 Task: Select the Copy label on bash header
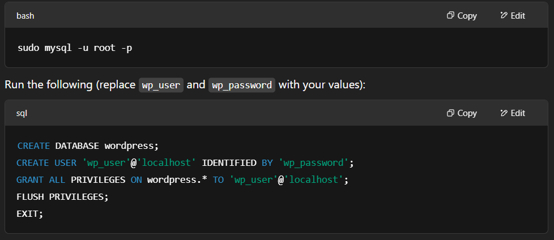point(467,16)
